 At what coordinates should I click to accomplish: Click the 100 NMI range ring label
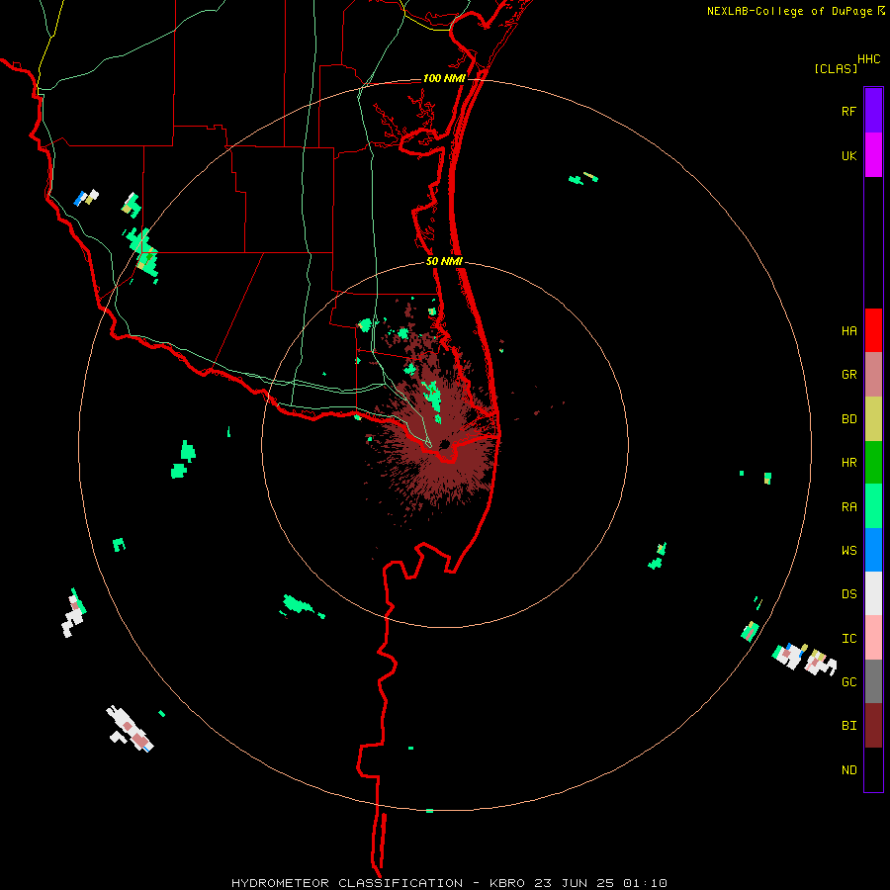pos(444,78)
